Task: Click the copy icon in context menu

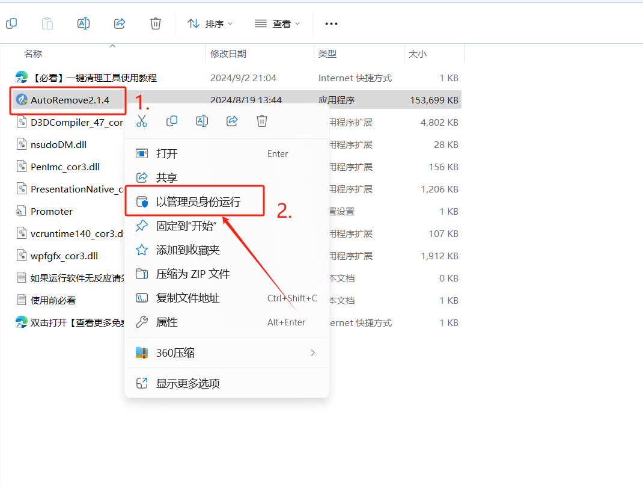Action: tap(172, 121)
